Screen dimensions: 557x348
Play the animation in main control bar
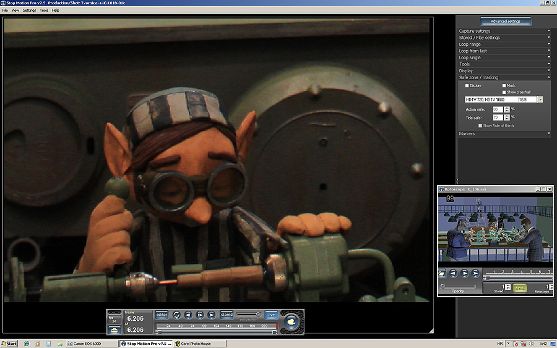point(212,315)
